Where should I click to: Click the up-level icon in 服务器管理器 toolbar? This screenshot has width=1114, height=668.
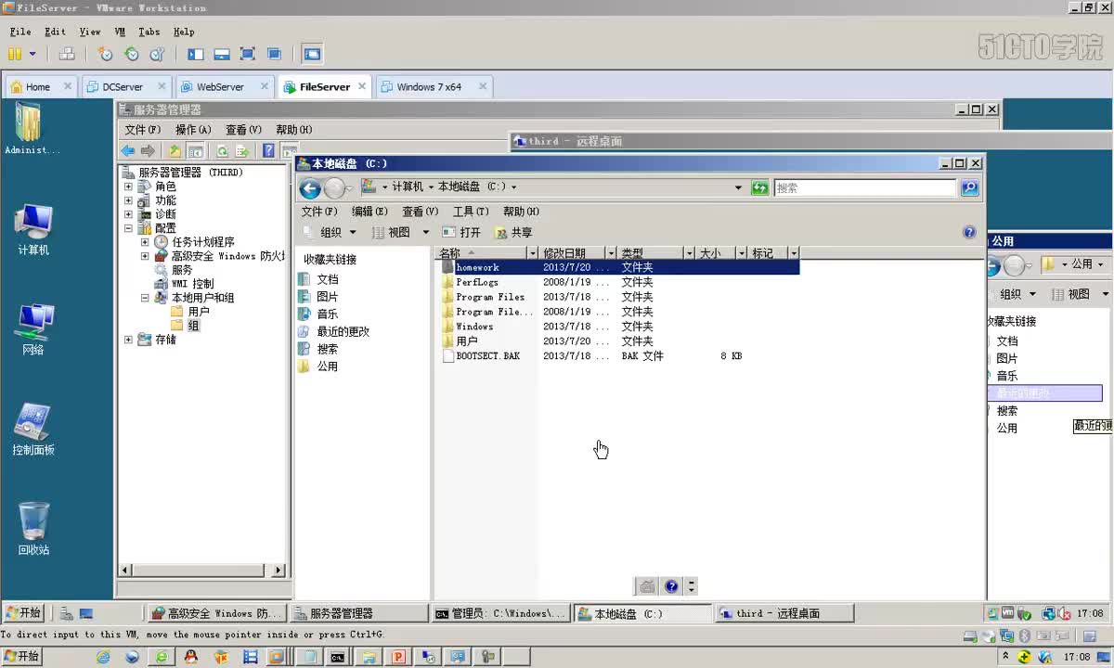click(175, 151)
